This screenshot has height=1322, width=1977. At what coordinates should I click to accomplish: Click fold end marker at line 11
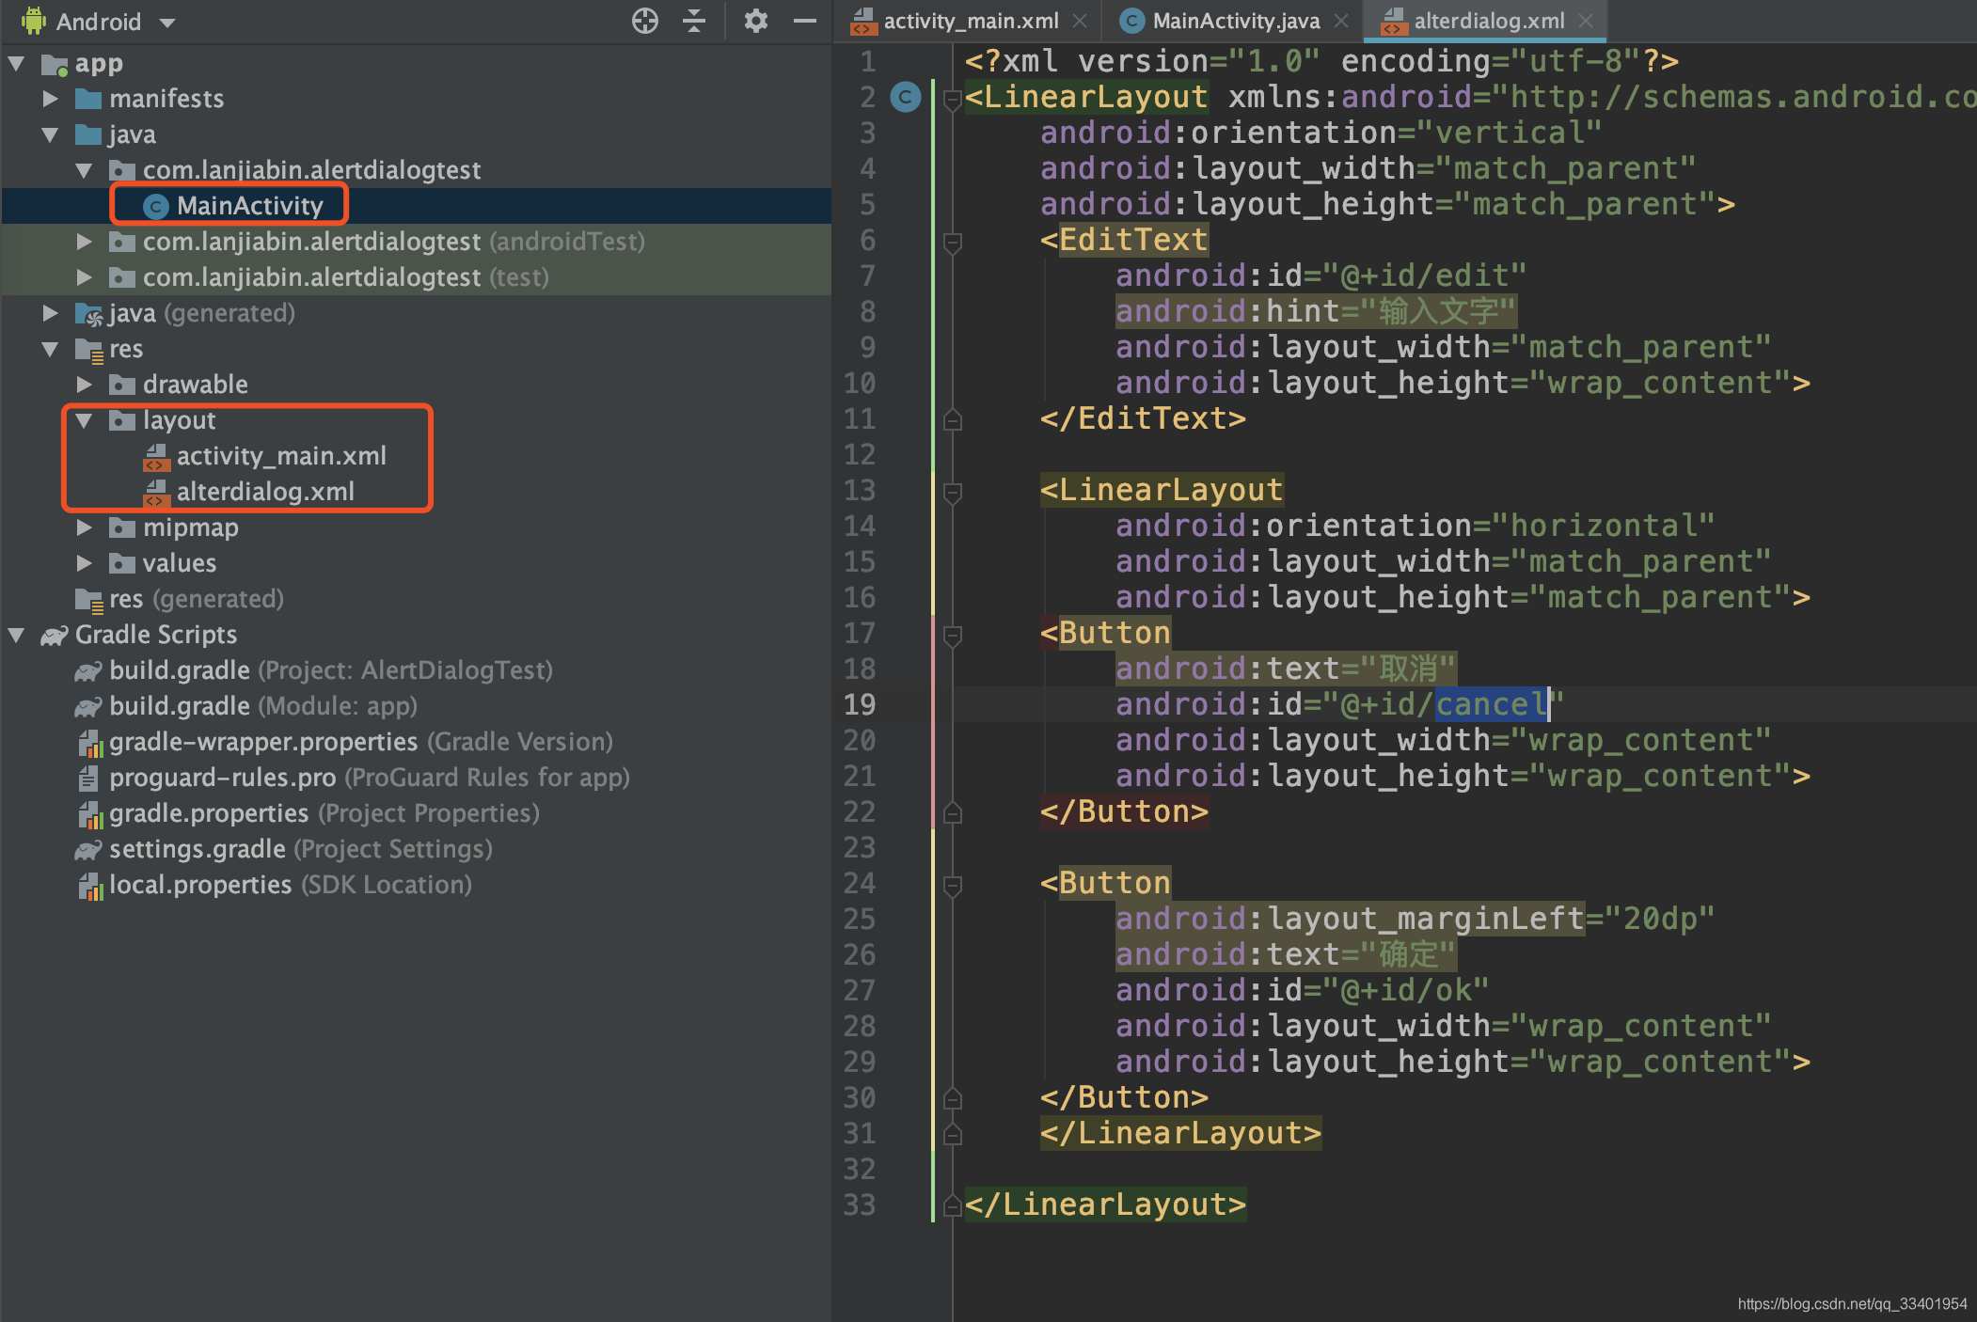pos(952,418)
